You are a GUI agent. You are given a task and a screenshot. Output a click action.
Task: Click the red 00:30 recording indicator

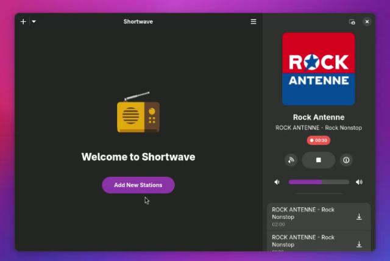(x=319, y=140)
